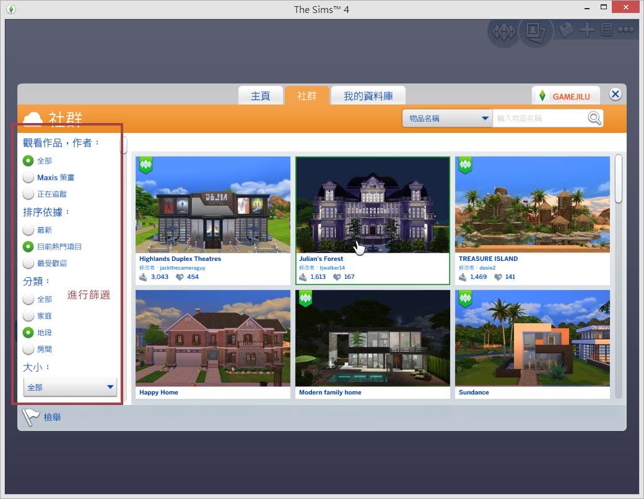Open the three-dots options menu icon
The image size is (644, 499).
coord(626,30)
